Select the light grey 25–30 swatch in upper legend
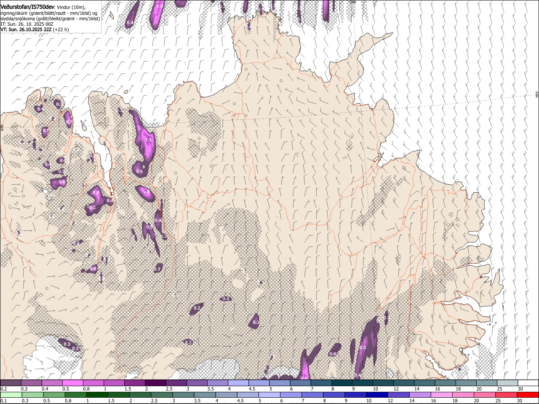The width and height of the screenshot is (539, 404). [507, 382]
